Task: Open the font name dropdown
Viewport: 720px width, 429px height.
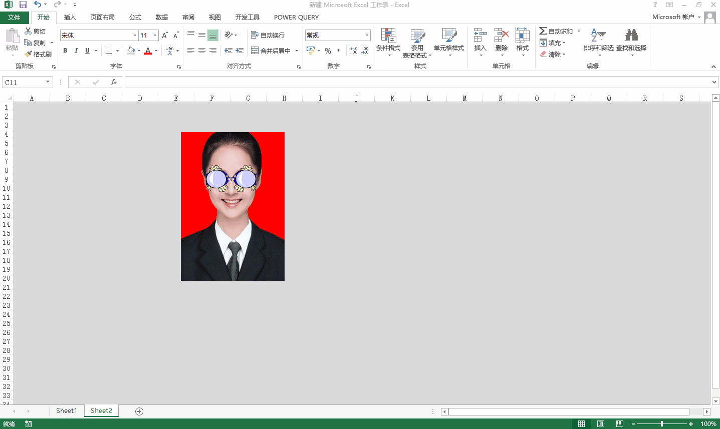Action: pyautogui.click(x=135, y=36)
